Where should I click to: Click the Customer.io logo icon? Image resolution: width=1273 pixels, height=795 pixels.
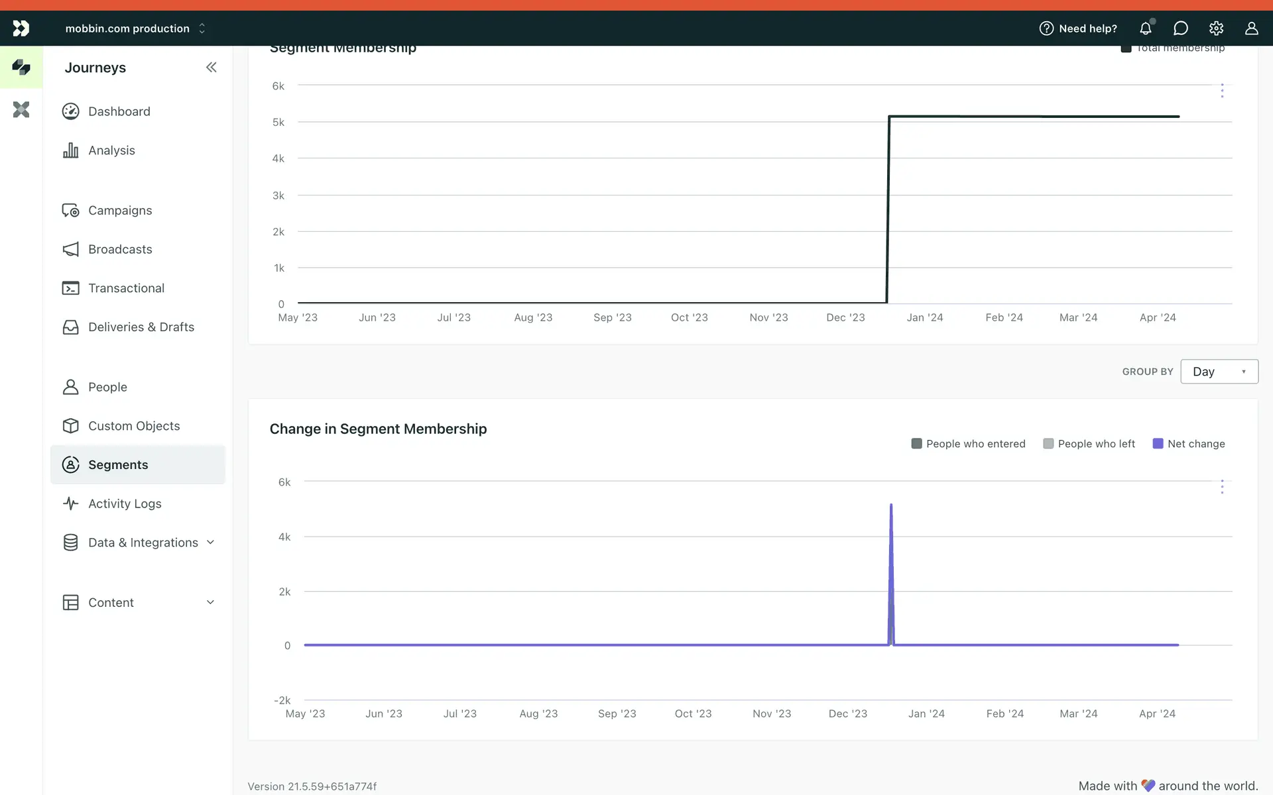coord(21,28)
